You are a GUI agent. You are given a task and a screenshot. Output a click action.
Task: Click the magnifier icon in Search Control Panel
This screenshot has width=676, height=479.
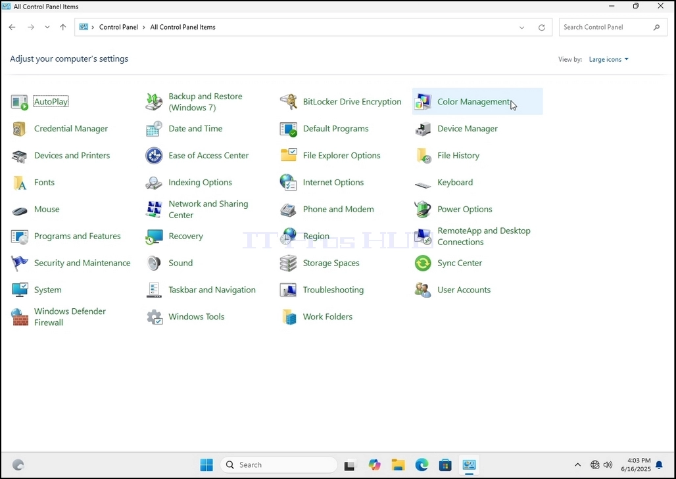[656, 28]
